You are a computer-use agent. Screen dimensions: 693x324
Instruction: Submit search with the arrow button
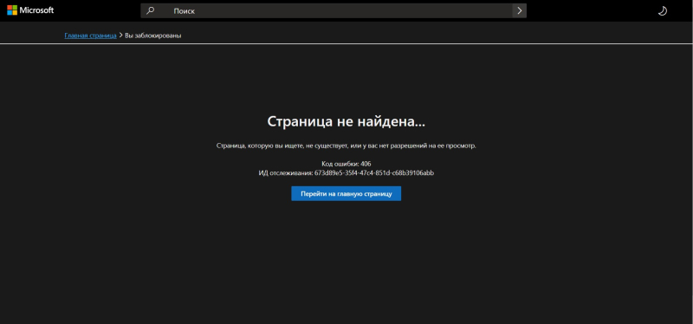(x=519, y=10)
